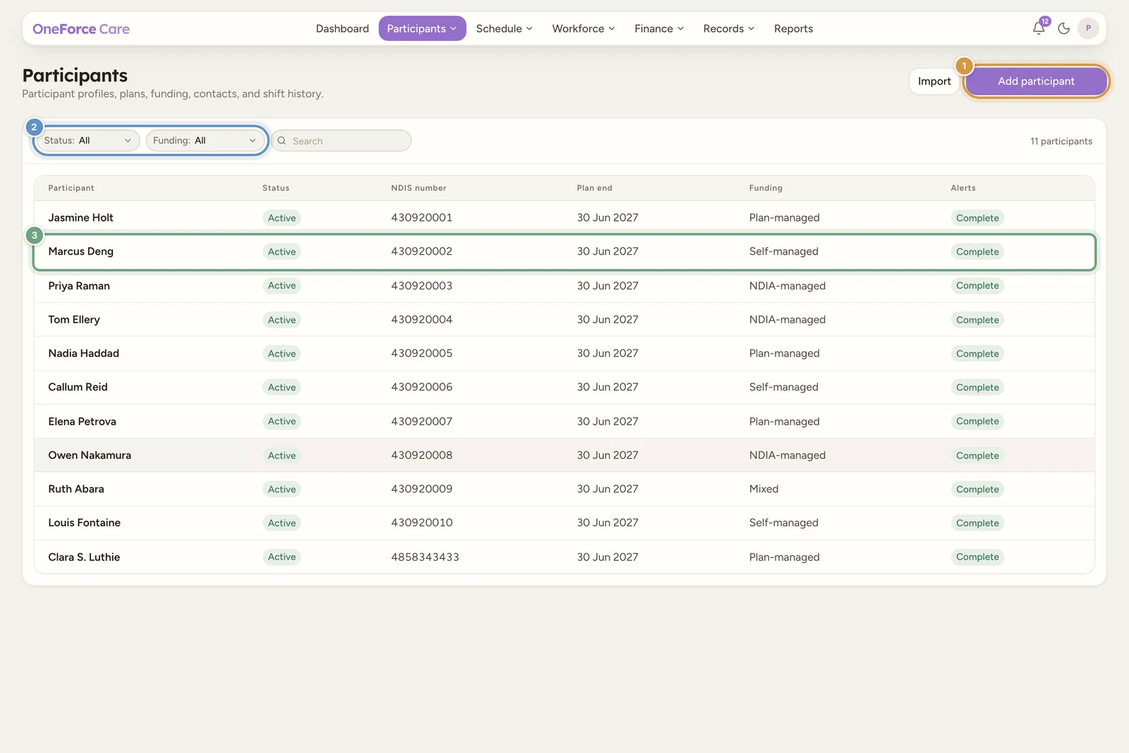Click Louis Fontaine's name

[x=84, y=523]
